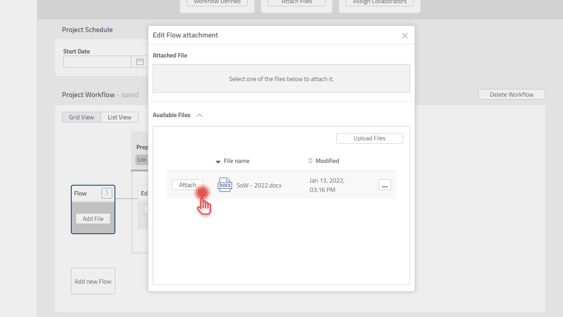Open the ellipsis menu for SoW - 2022.docx
Image resolution: width=563 pixels, height=317 pixels.
[384, 185]
